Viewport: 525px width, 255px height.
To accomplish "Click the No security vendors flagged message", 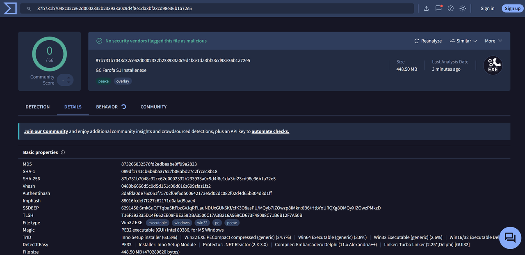I will (156, 41).
